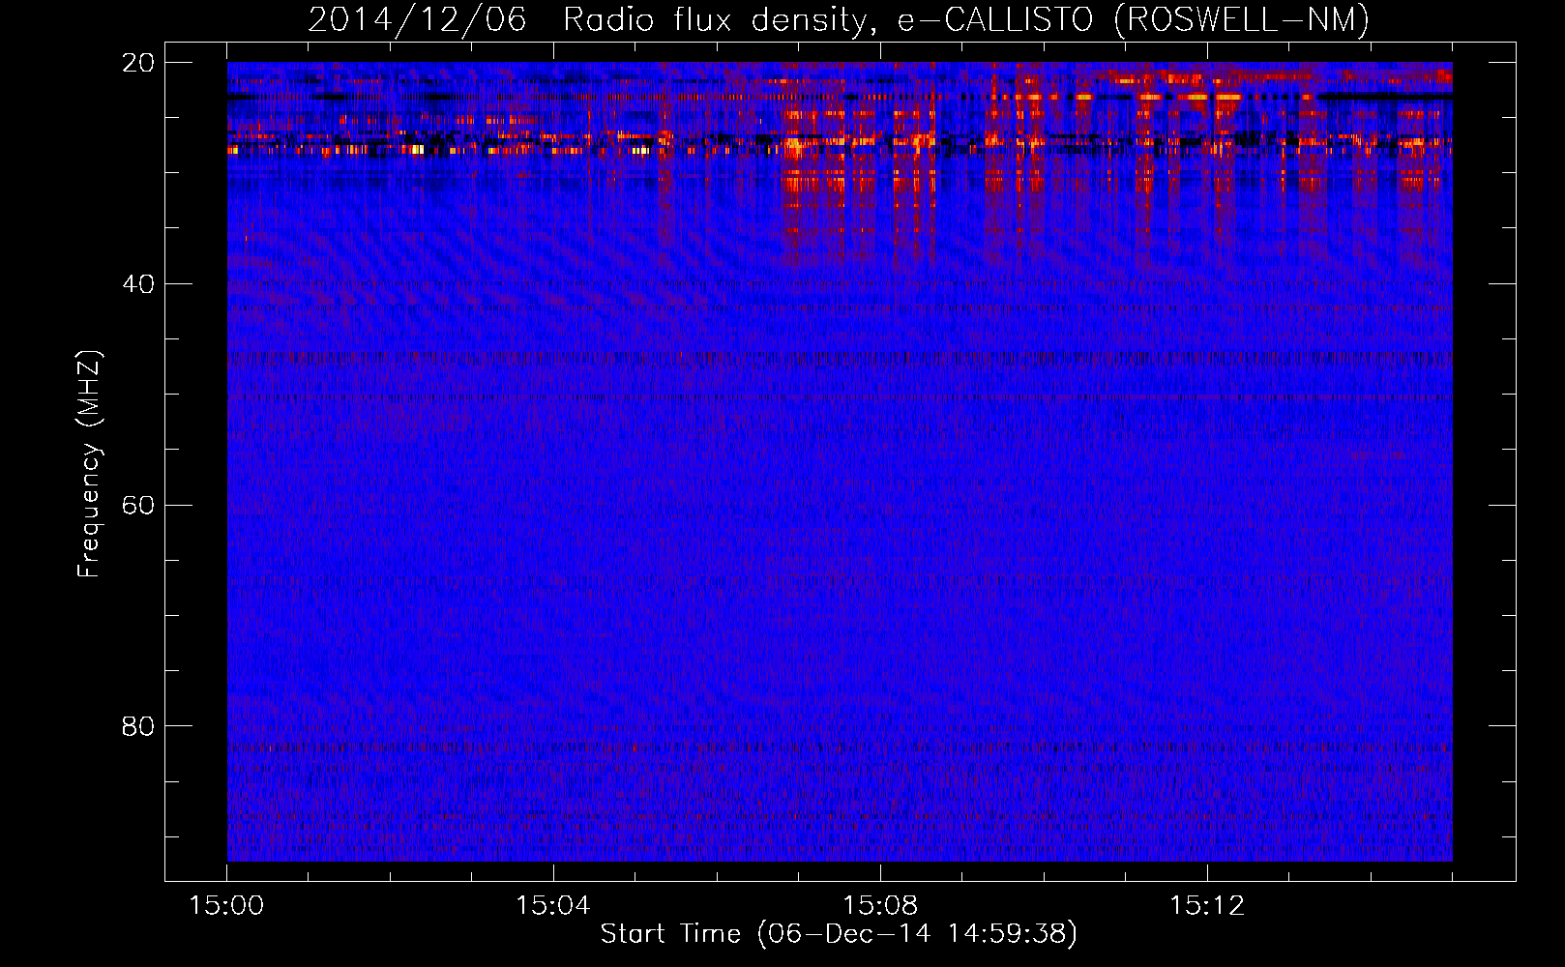
Task: Click the plot title with the date 2014/12/06
Action: coord(839,19)
